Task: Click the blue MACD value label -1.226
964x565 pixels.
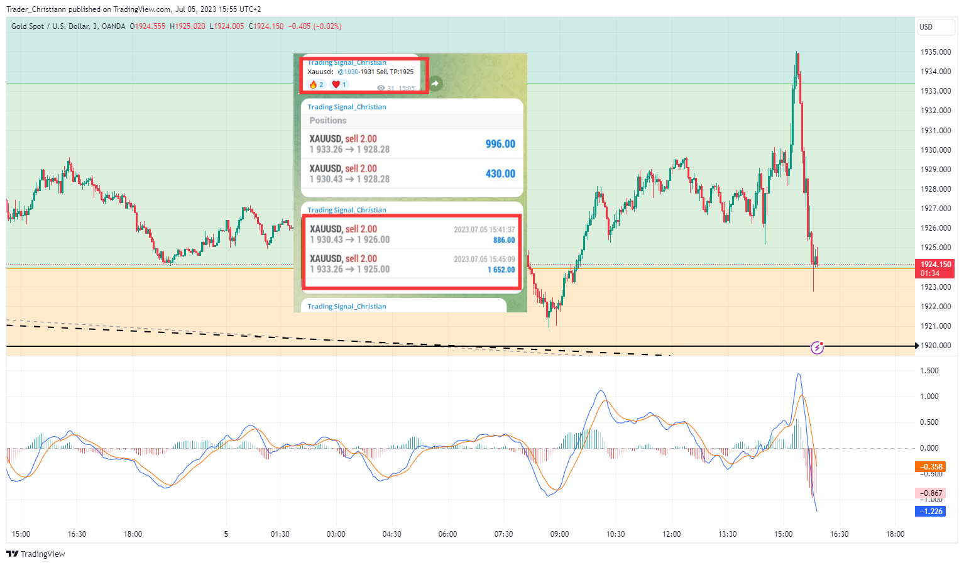Action: pos(931,512)
